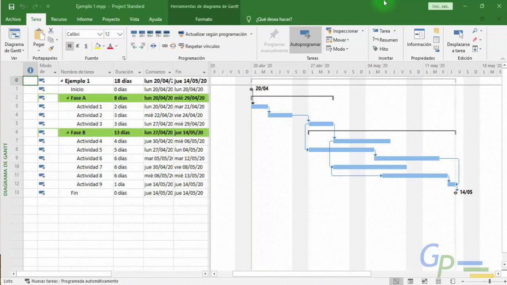Toggle italic (K) formatting
The image size is (507, 285).
(x=78, y=46)
